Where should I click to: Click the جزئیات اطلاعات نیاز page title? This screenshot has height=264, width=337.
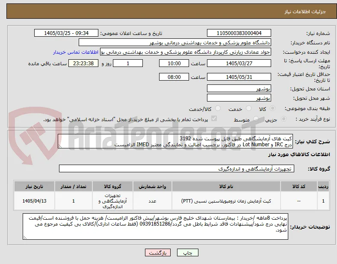click(305, 12)
